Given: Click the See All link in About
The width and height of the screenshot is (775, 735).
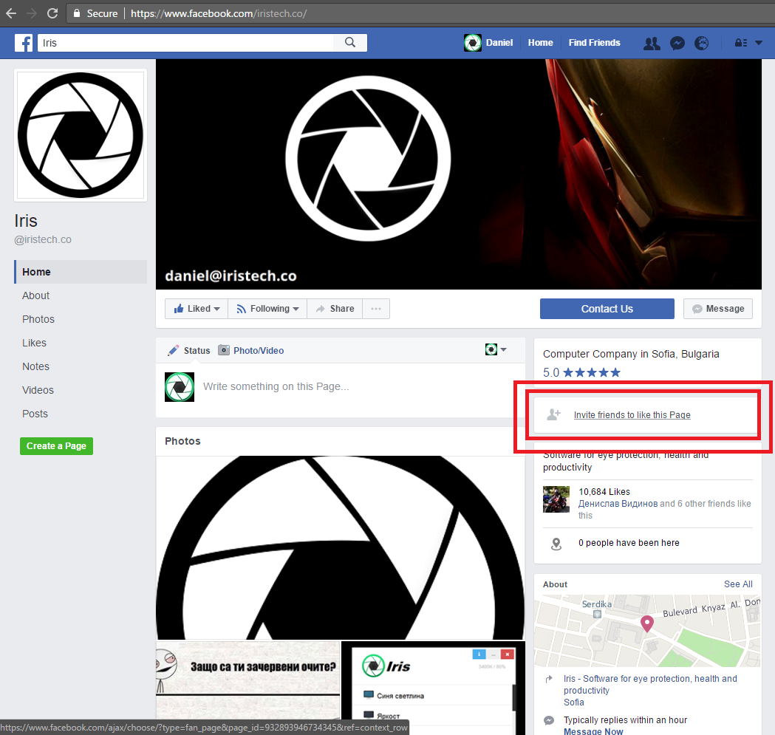Looking at the screenshot, I should coord(738,584).
